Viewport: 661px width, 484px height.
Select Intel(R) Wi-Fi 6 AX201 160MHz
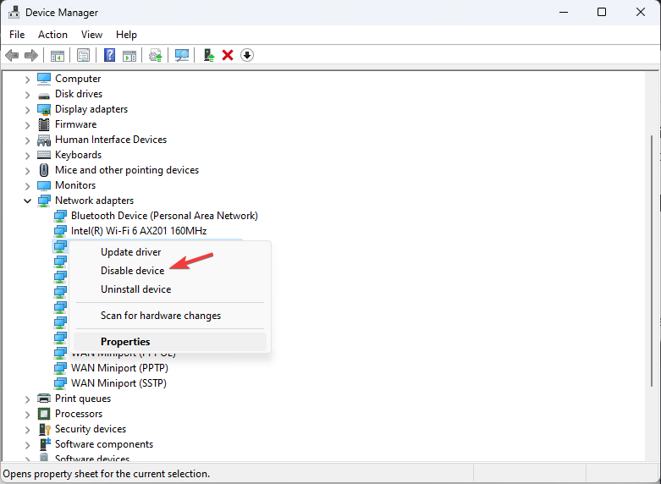(x=139, y=231)
